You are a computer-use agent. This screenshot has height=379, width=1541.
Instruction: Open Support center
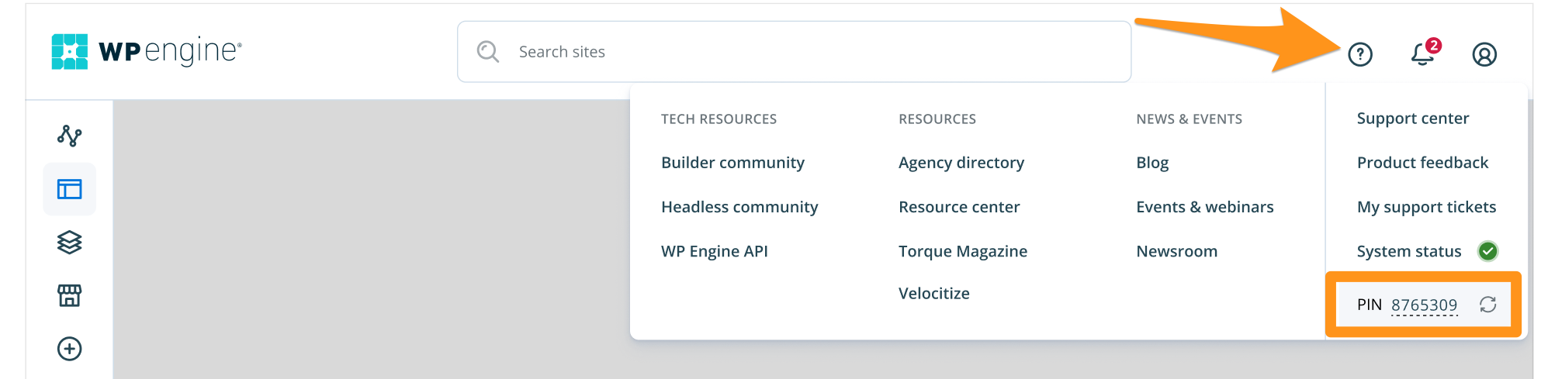tap(1412, 119)
